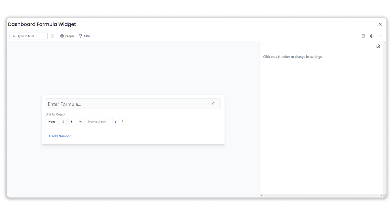This screenshot has width=392, height=220.
Task: Click the Add Number link
Action: click(x=59, y=136)
